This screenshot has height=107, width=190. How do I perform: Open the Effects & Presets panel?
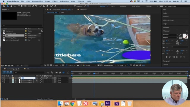169,20
